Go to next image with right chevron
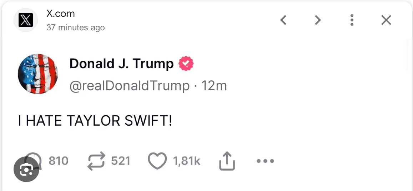413x191 pixels. tap(318, 20)
